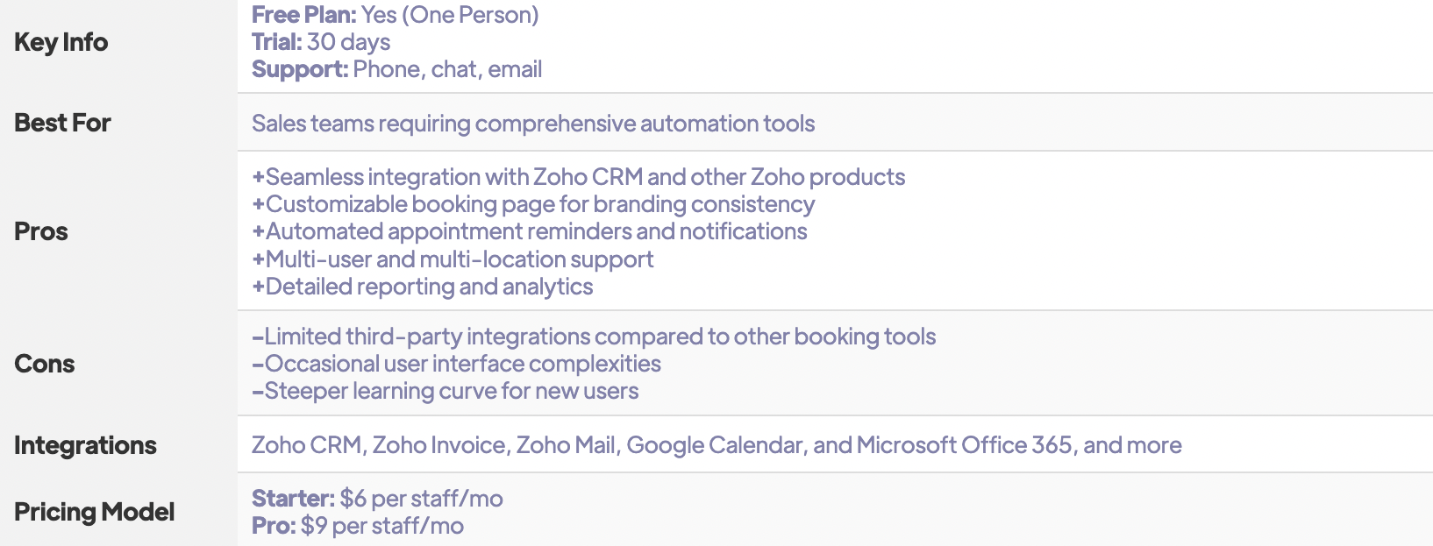This screenshot has width=1433, height=546.
Task: Click the Pricing Model row label
Action: click(x=95, y=512)
